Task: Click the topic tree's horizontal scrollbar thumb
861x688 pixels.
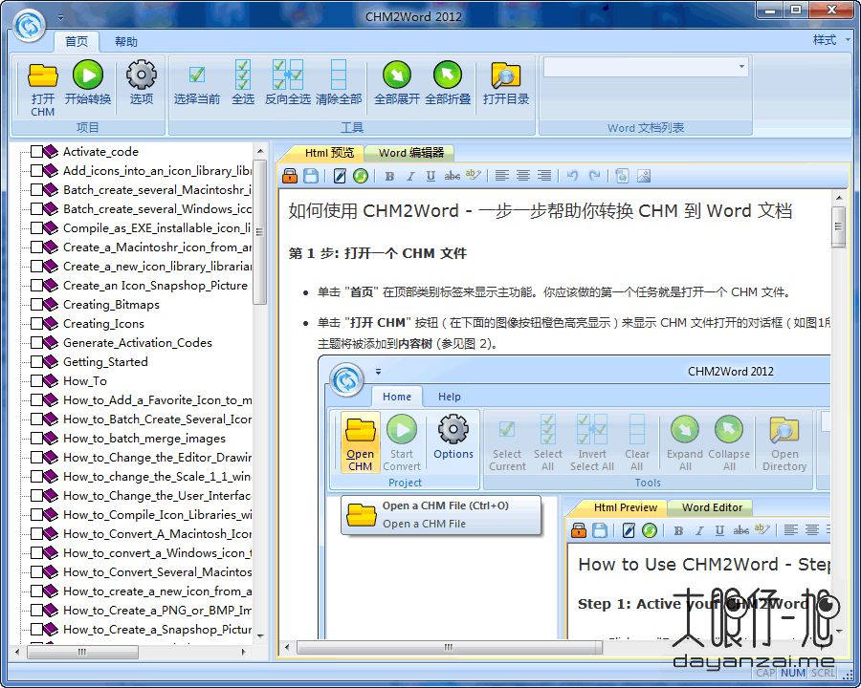Action: (82, 652)
